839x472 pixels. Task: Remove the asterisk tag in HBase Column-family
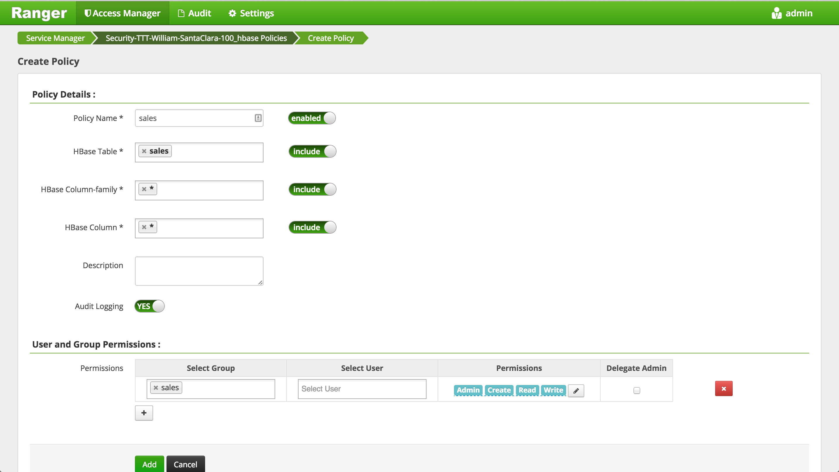point(144,189)
